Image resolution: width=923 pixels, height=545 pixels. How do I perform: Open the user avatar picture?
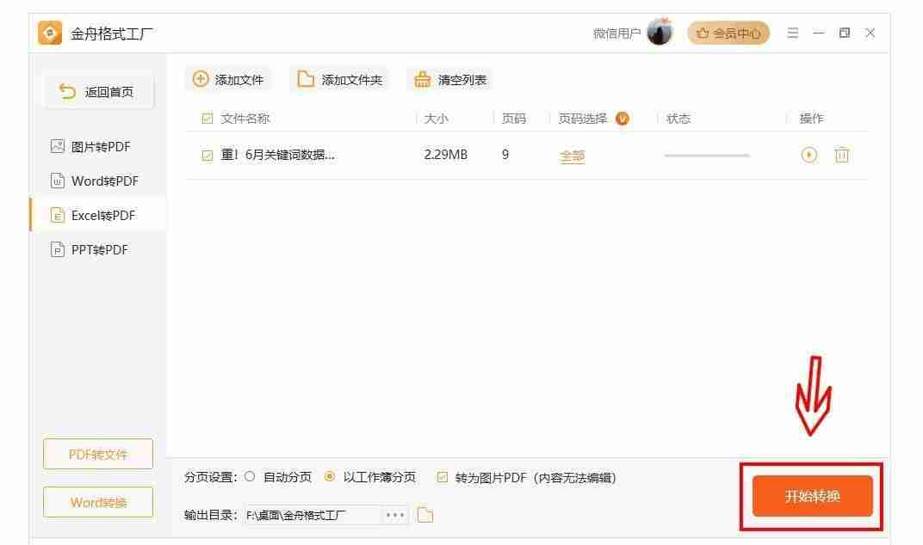pos(660,33)
